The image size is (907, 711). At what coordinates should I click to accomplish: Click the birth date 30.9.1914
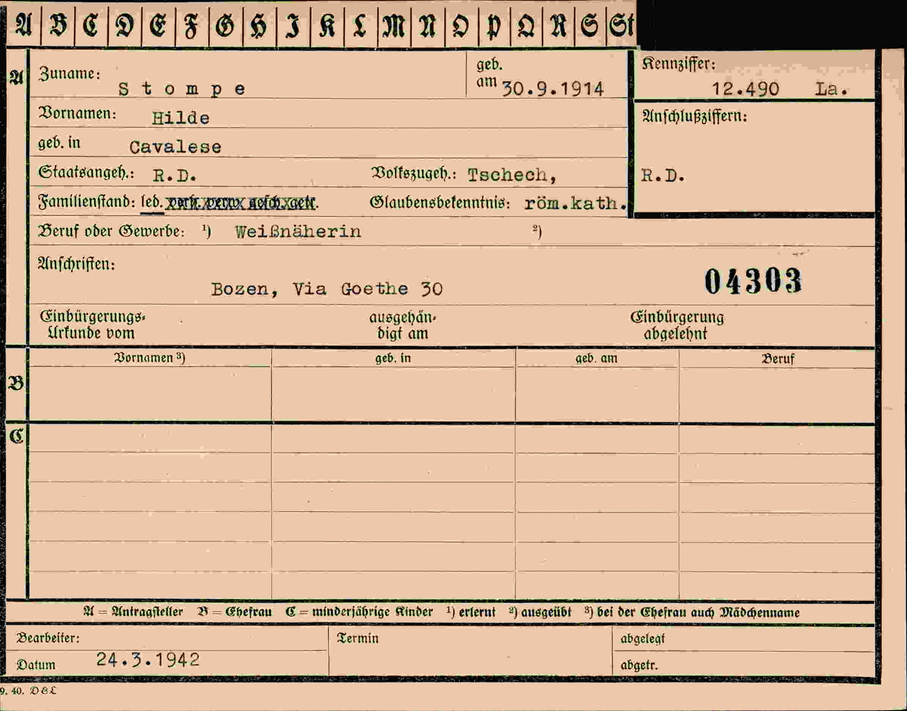coord(553,89)
